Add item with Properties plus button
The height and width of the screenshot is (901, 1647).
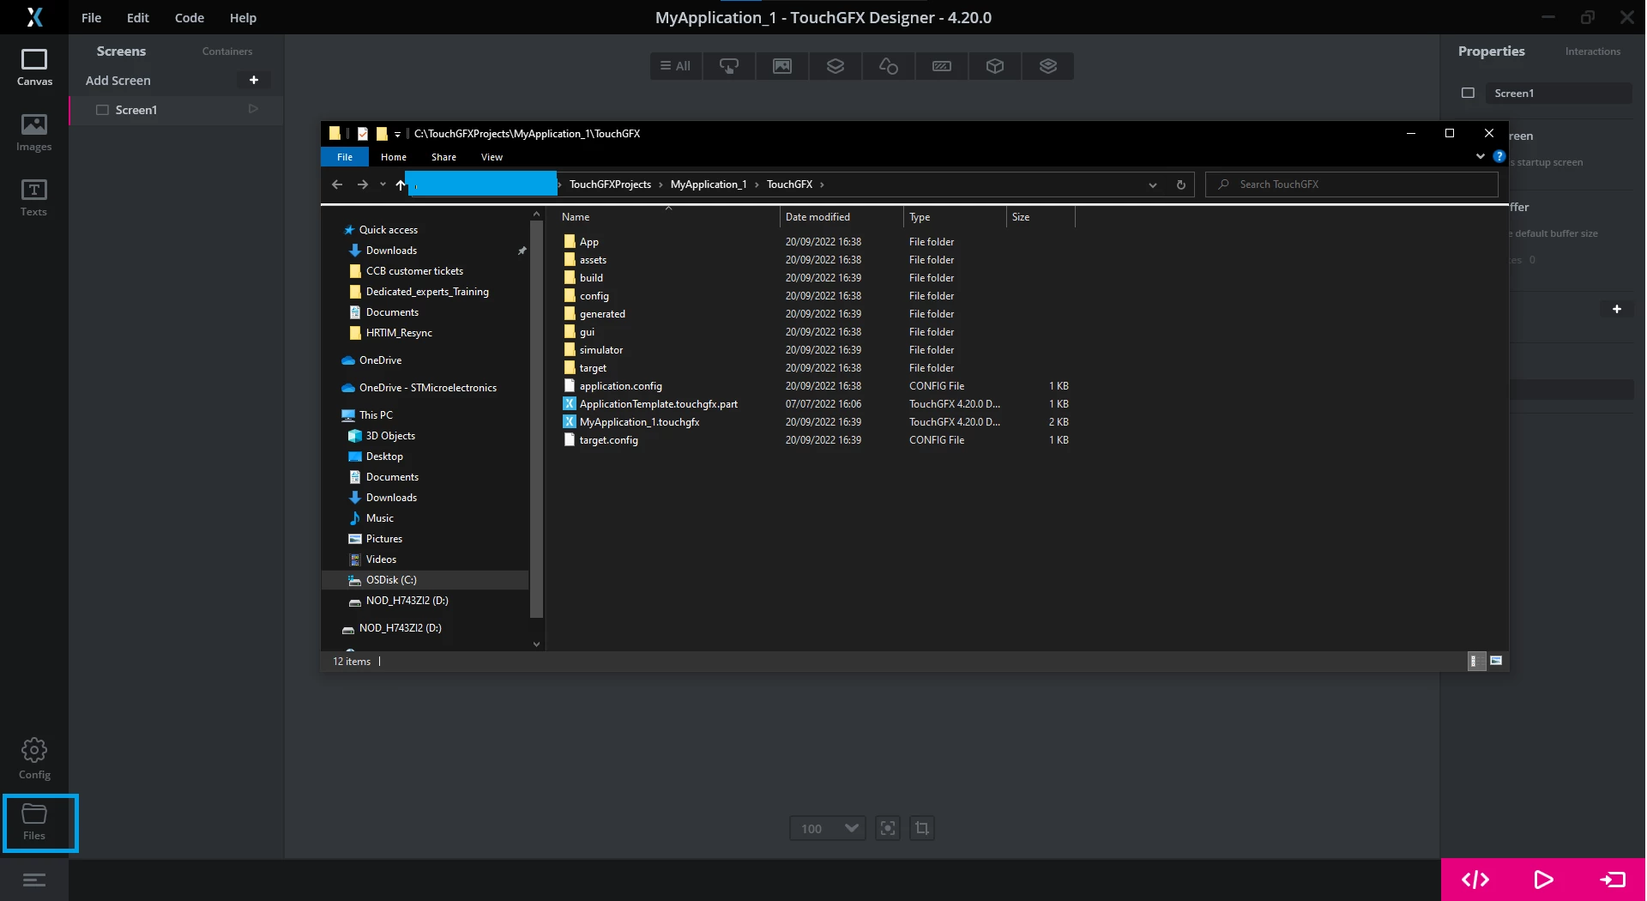[1617, 309]
